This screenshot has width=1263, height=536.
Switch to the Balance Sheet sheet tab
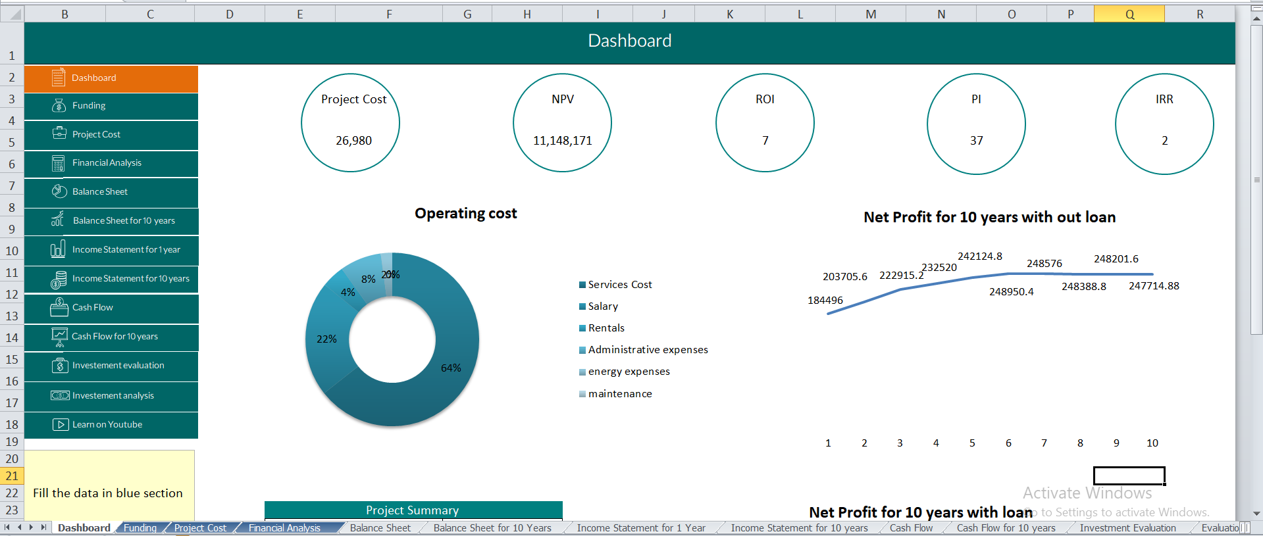[380, 528]
